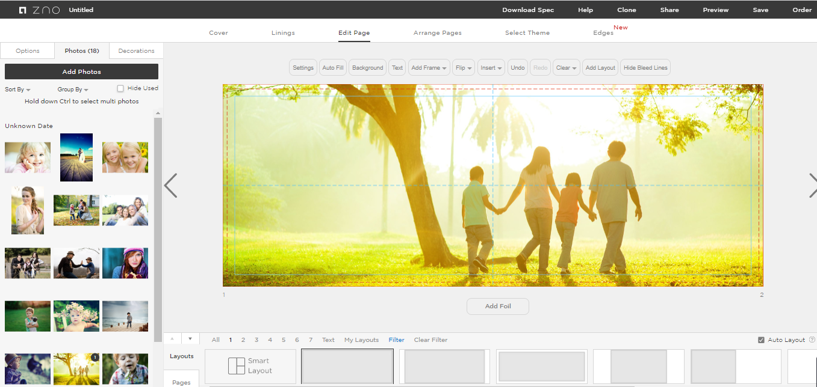Select woman with braid portrait thumbnail
The width and height of the screenshot is (817, 387).
tap(28, 210)
